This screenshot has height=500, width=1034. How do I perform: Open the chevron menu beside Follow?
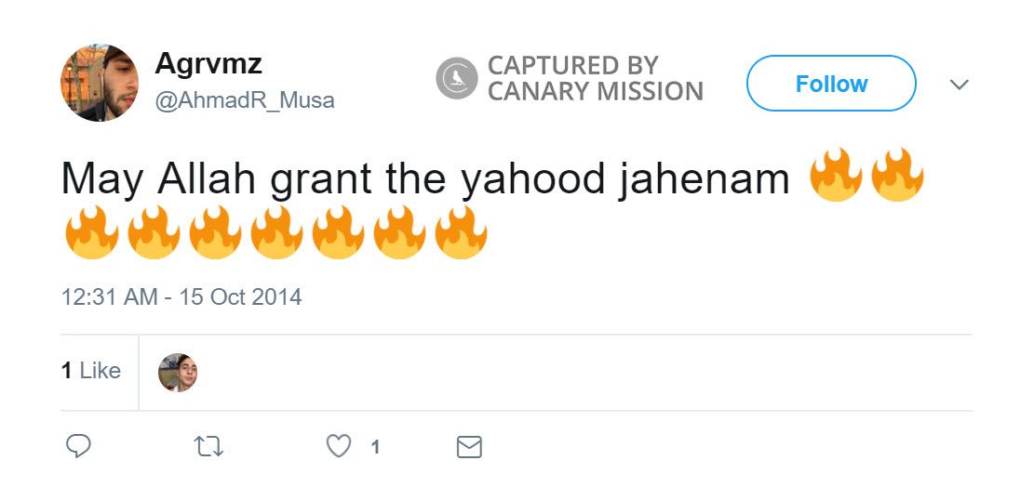[959, 85]
